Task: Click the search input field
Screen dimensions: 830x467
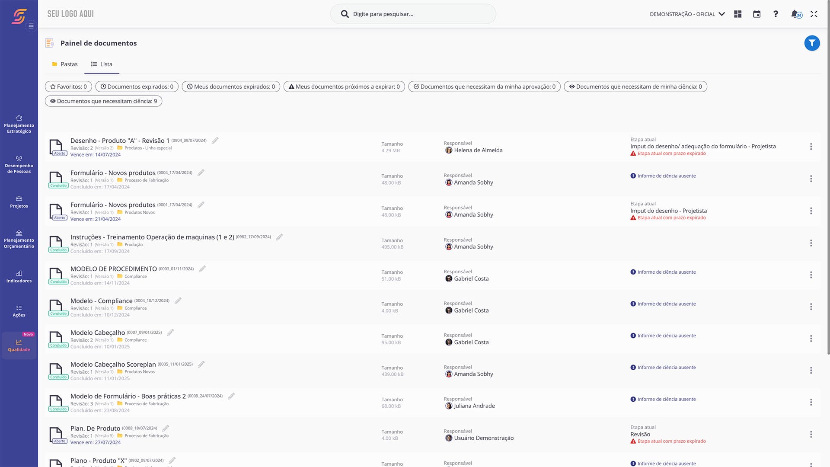Action: [x=413, y=14]
